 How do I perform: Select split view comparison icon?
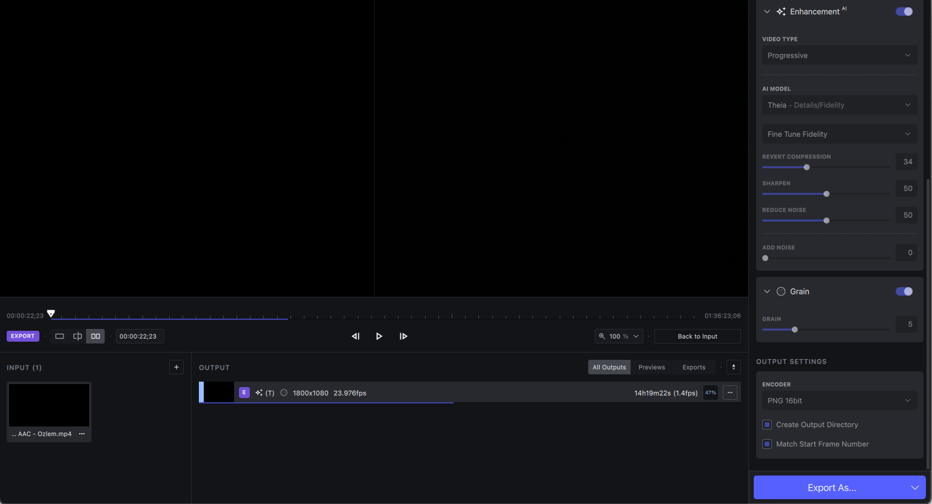[x=78, y=336]
